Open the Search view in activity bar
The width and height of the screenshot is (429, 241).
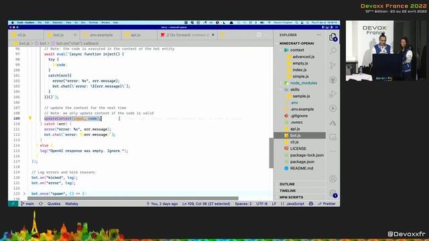[332, 51]
